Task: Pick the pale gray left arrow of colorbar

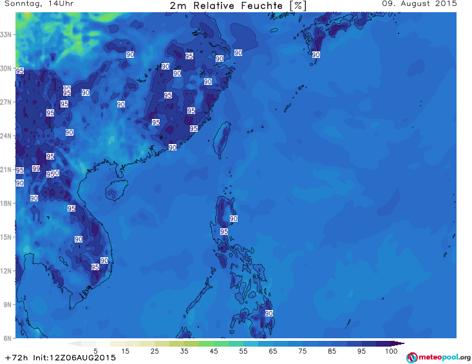Action: pos(74,343)
